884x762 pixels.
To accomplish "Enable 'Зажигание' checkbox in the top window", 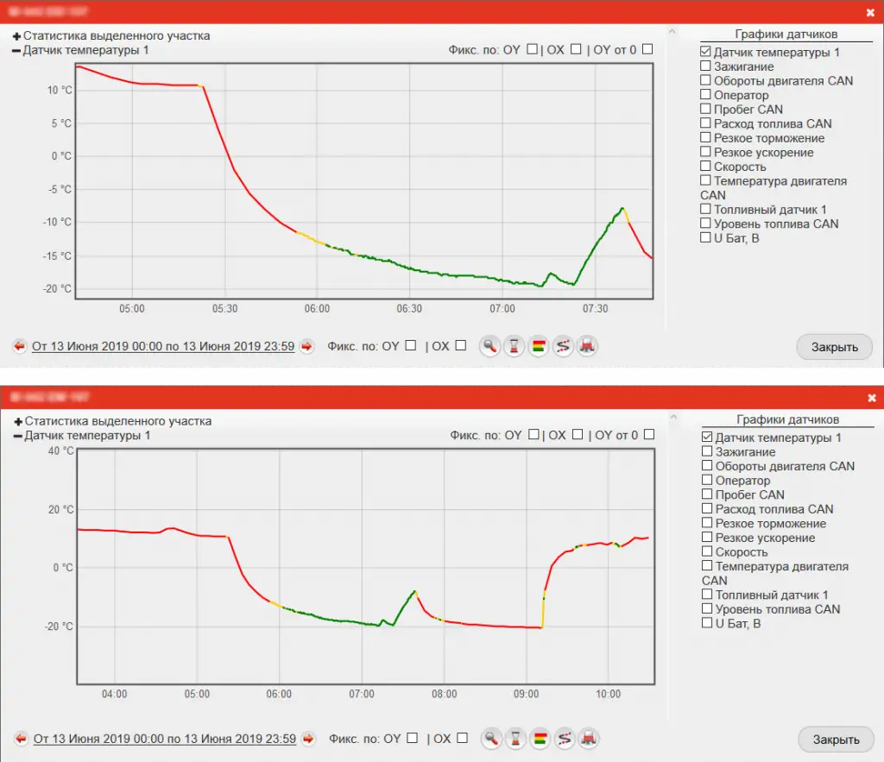I will (x=706, y=66).
